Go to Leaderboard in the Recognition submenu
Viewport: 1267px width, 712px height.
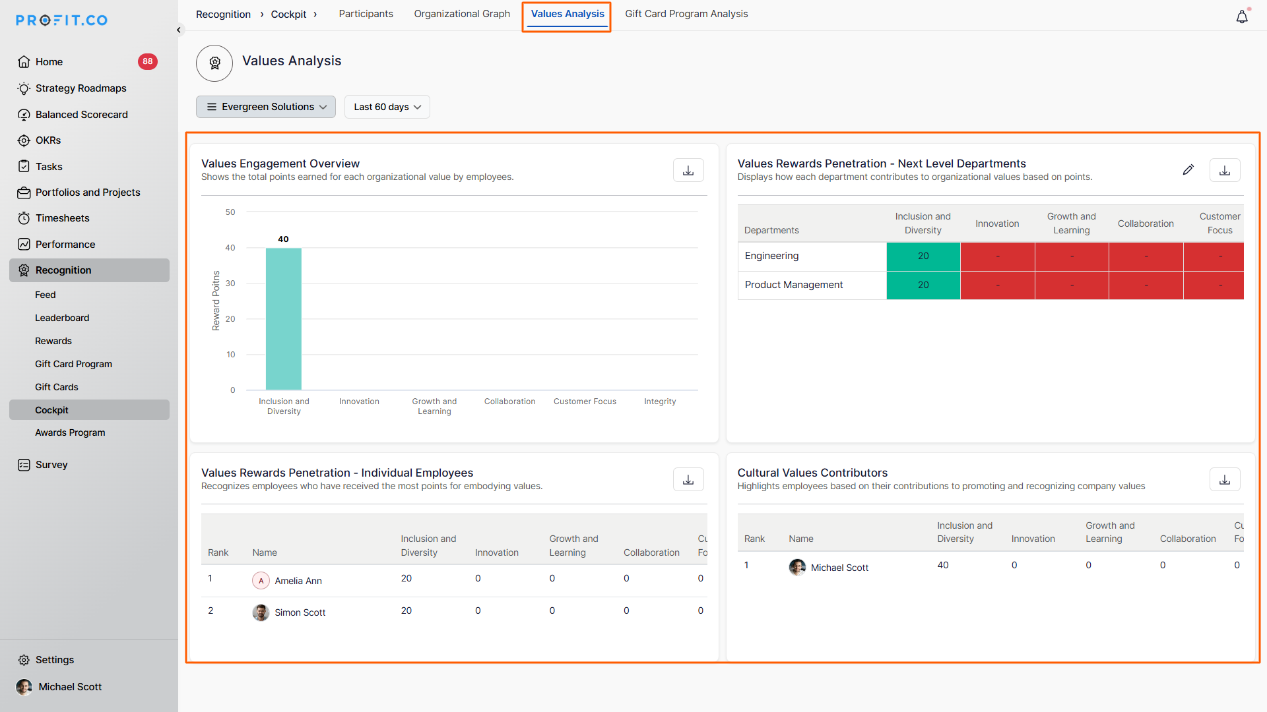62,318
